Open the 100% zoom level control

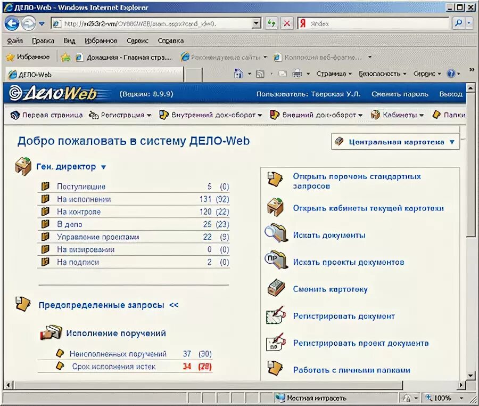[x=444, y=398]
